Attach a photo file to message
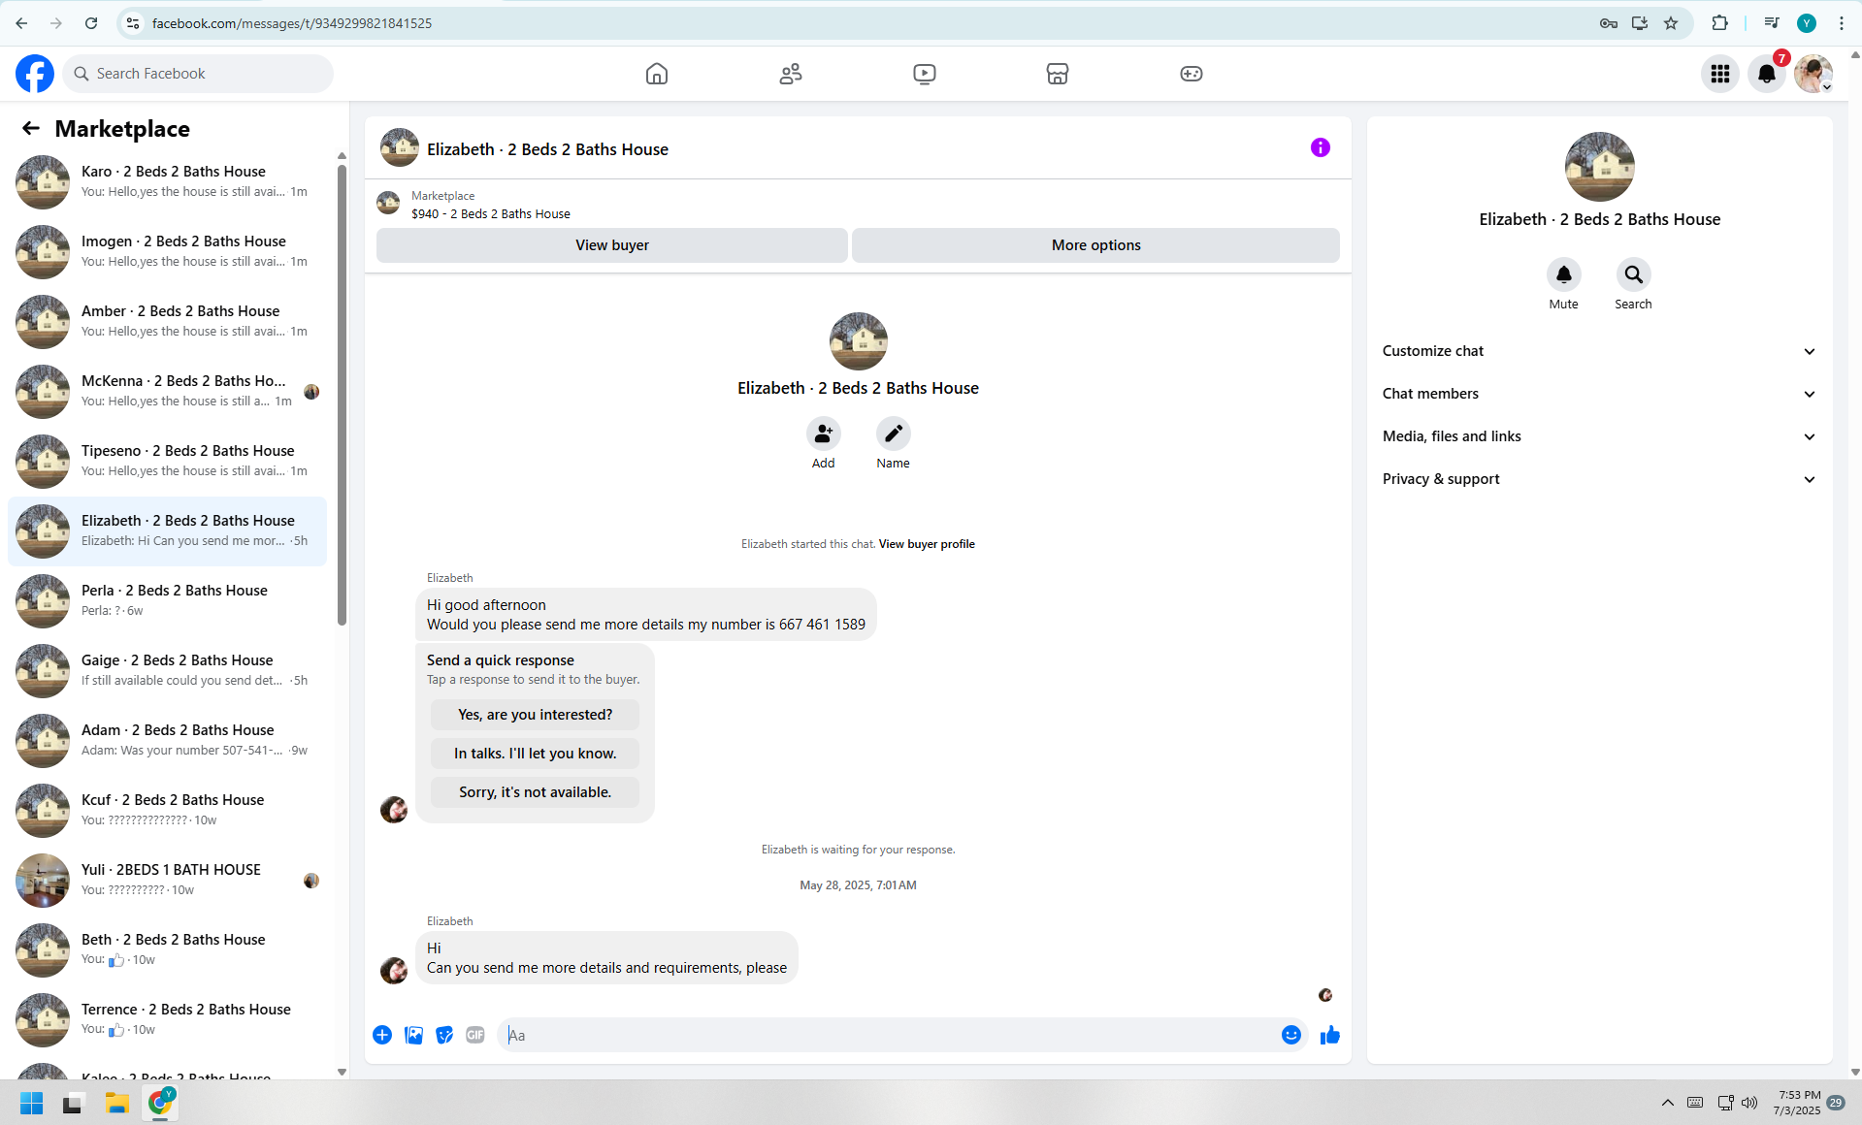The height and width of the screenshot is (1125, 1862). [413, 1035]
